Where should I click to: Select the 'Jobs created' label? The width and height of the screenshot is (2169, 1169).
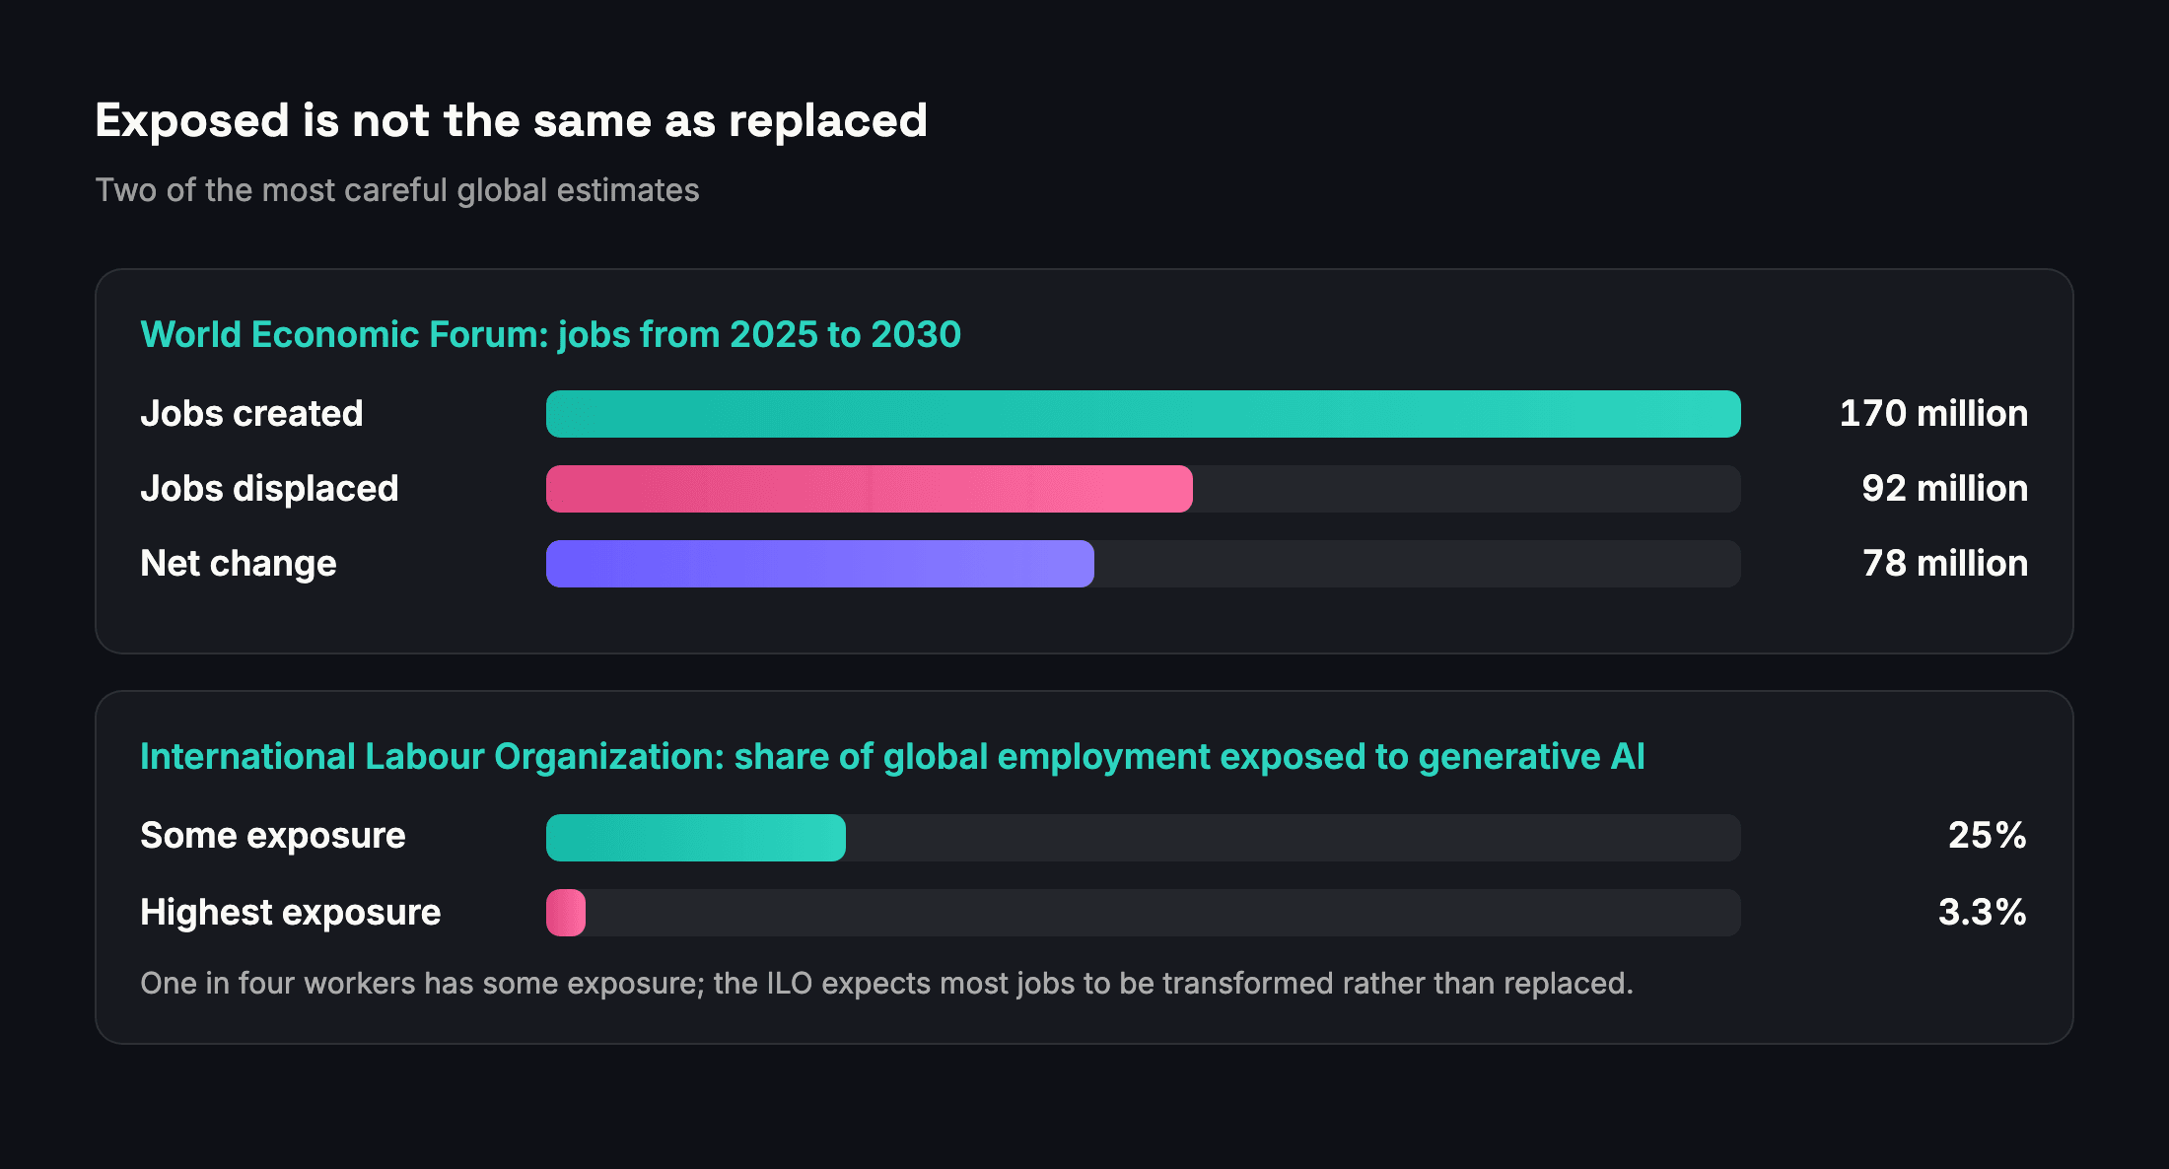(x=251, y=413)
